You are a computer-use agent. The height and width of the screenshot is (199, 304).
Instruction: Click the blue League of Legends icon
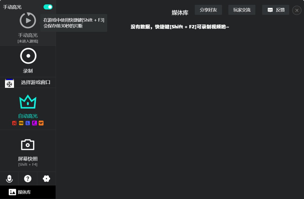[28, 123]
